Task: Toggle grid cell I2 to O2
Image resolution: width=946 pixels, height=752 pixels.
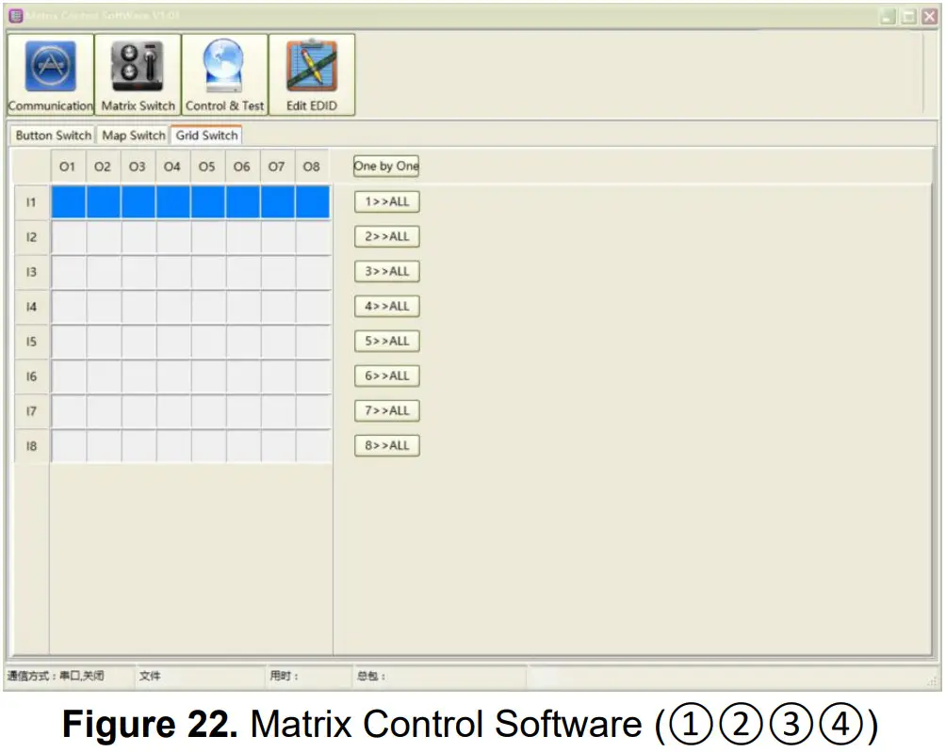Action: [x=103, y=237]
